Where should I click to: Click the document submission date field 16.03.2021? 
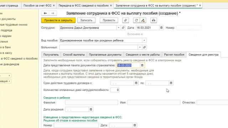[128, 65]
